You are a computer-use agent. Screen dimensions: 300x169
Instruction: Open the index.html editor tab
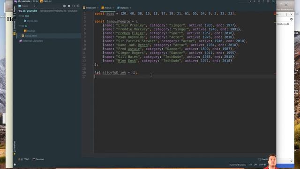pyautogui.click(x=90, y=8)
